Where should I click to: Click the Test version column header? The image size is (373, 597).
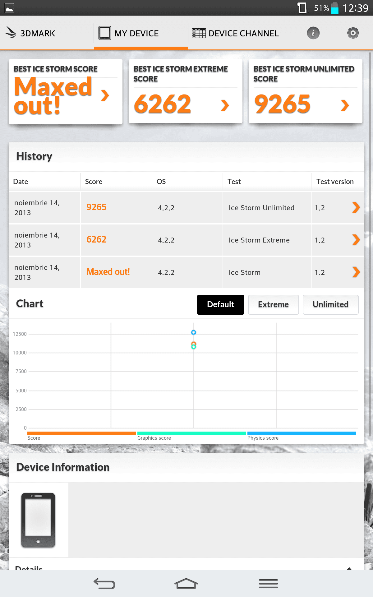click(x=335, y=182)
